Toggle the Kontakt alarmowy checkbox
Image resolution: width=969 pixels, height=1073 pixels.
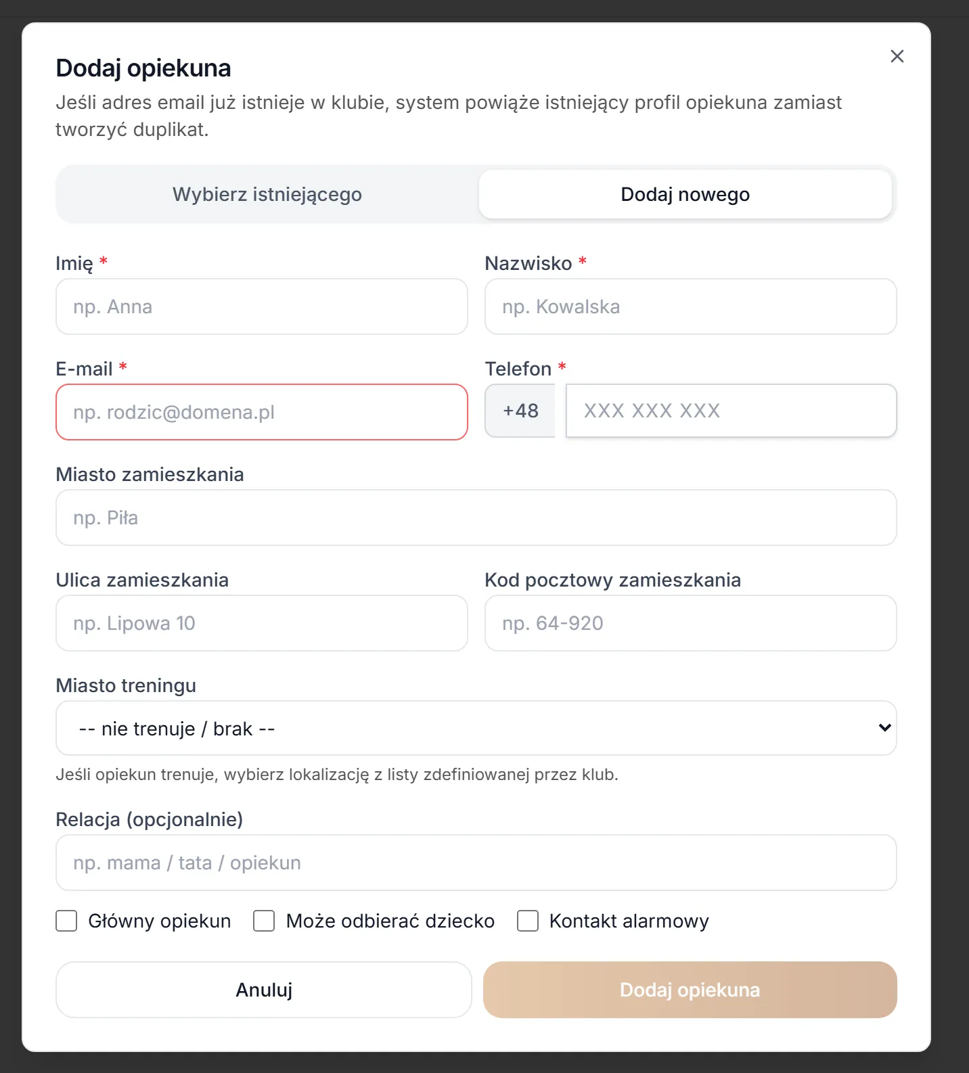click(x=528, y=921)
